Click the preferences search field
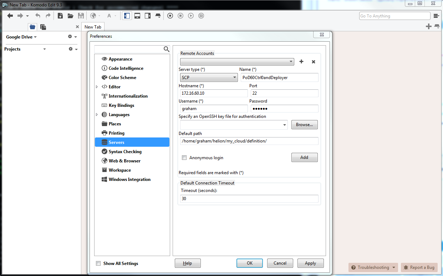443x276 pixels. point(129,49)
